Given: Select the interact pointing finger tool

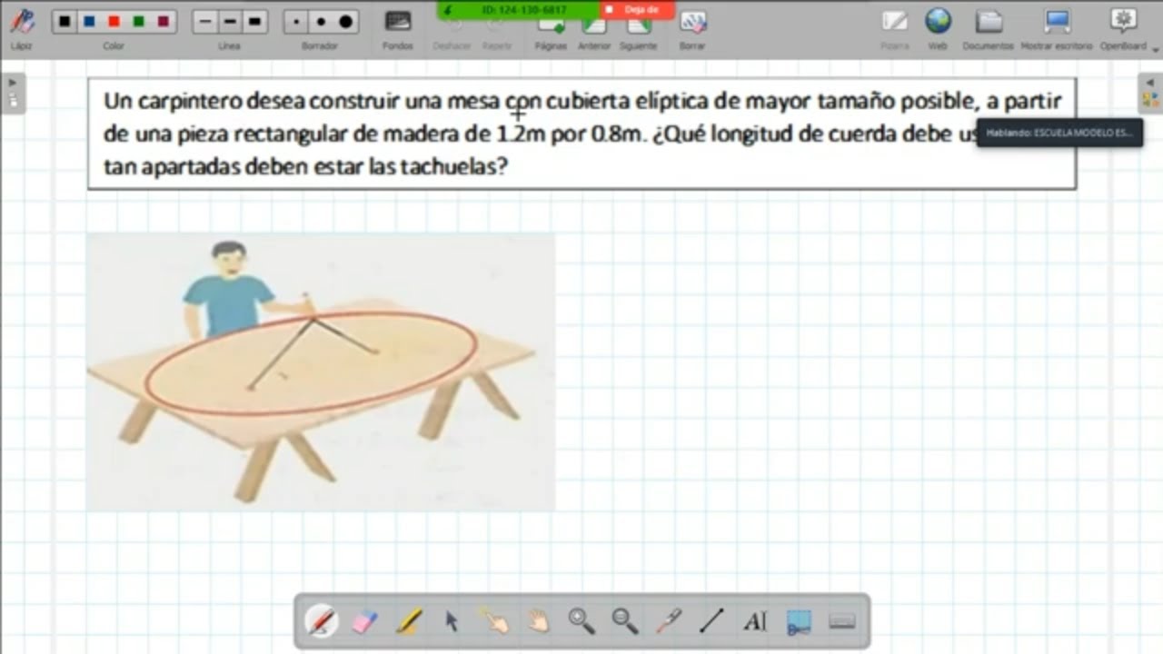Looking at the screenshot, I should pyautogui.click(x=495, y=621).
